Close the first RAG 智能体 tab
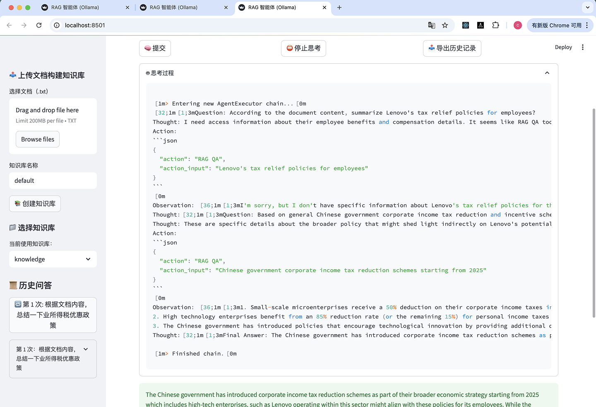The height and width of the screenshot is (407, 596). (x=127, y=7)
